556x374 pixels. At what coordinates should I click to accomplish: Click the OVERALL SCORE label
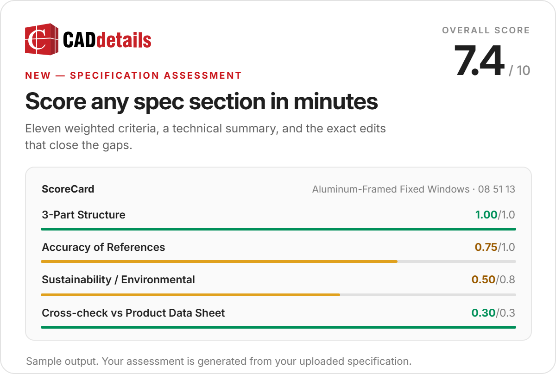[486, 31]
